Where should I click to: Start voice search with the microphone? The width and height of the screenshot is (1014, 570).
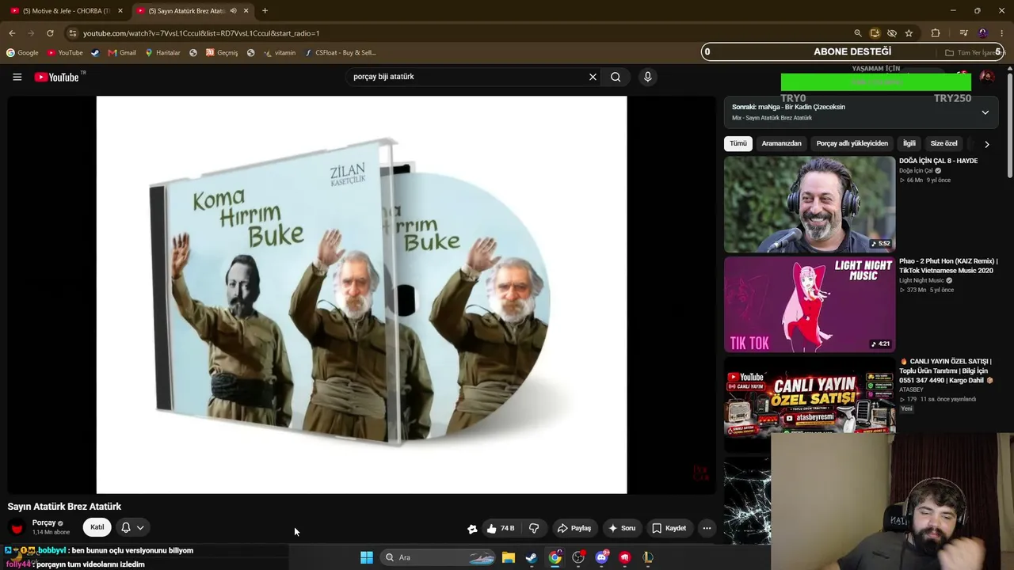click(647, 77)
